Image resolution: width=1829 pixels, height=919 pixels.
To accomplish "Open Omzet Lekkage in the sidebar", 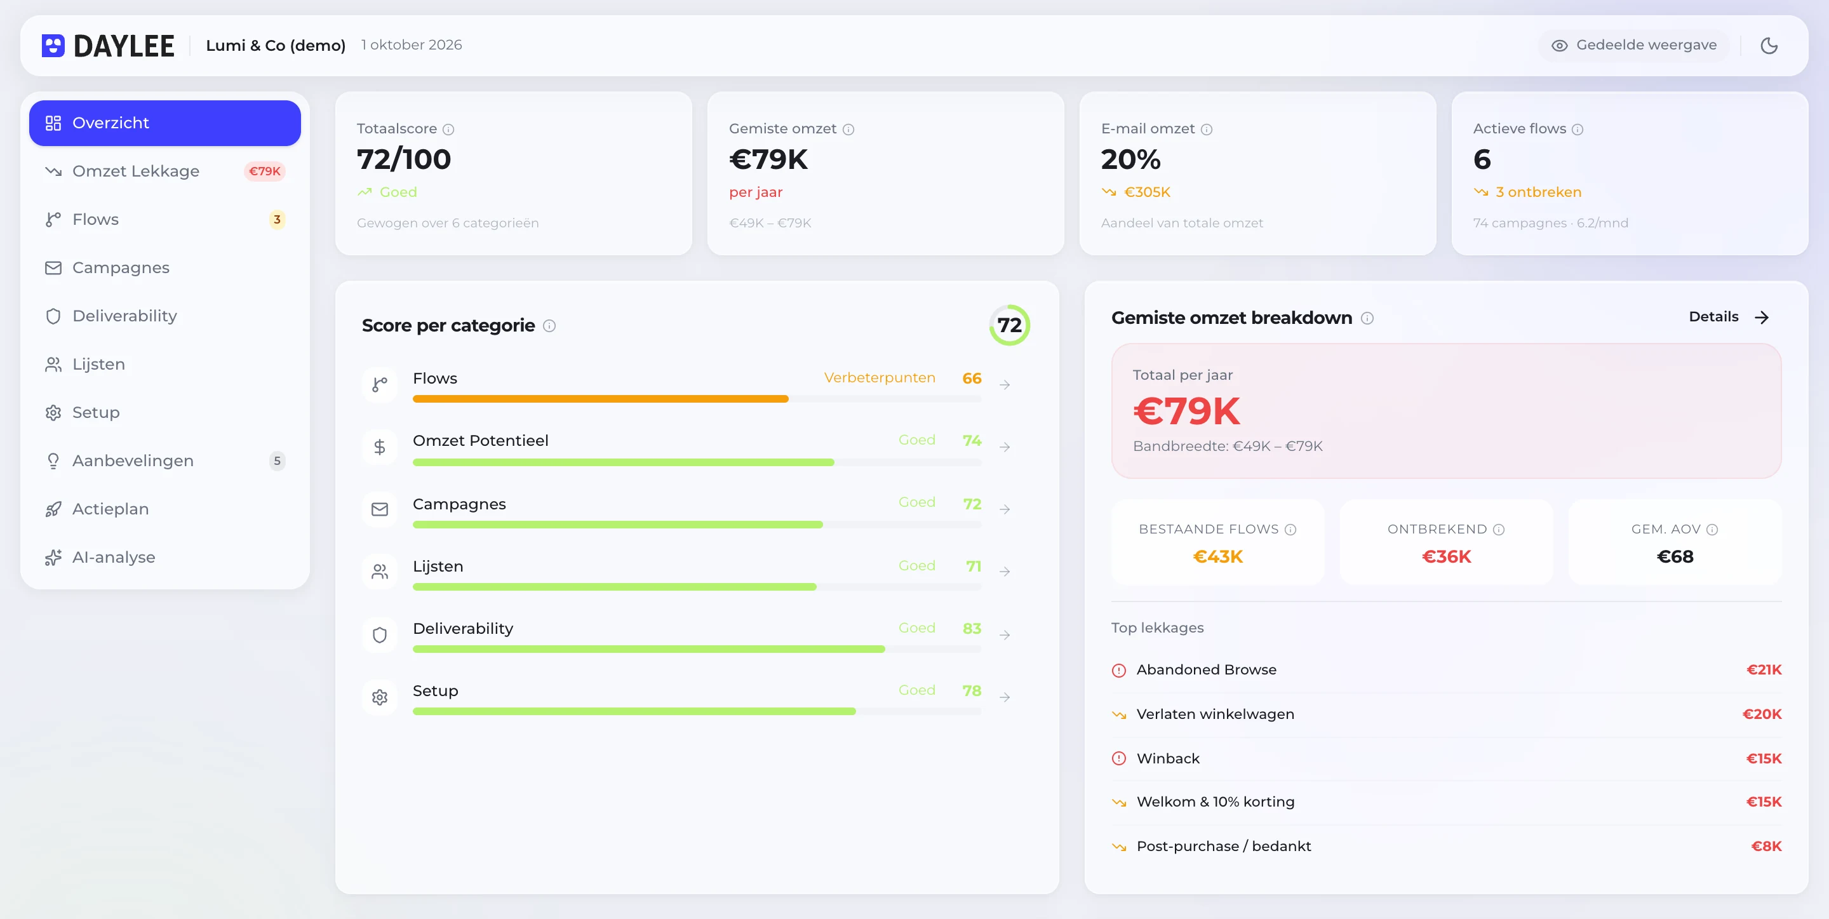I will click(x=164, y=171).
